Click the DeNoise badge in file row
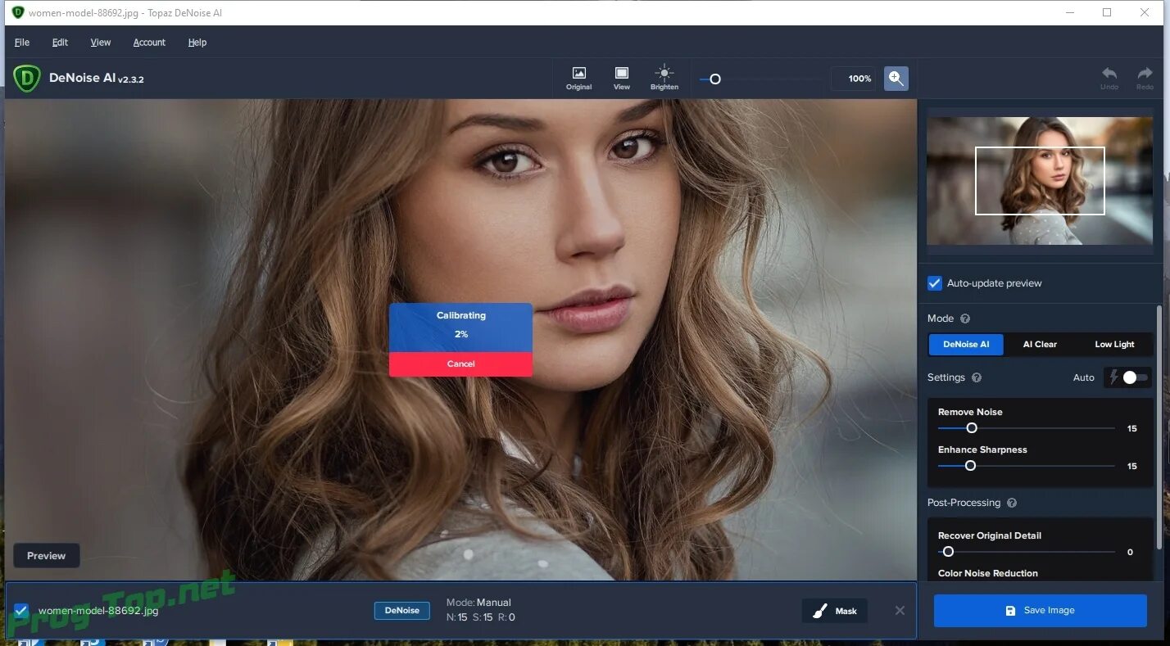 (401, 611)
